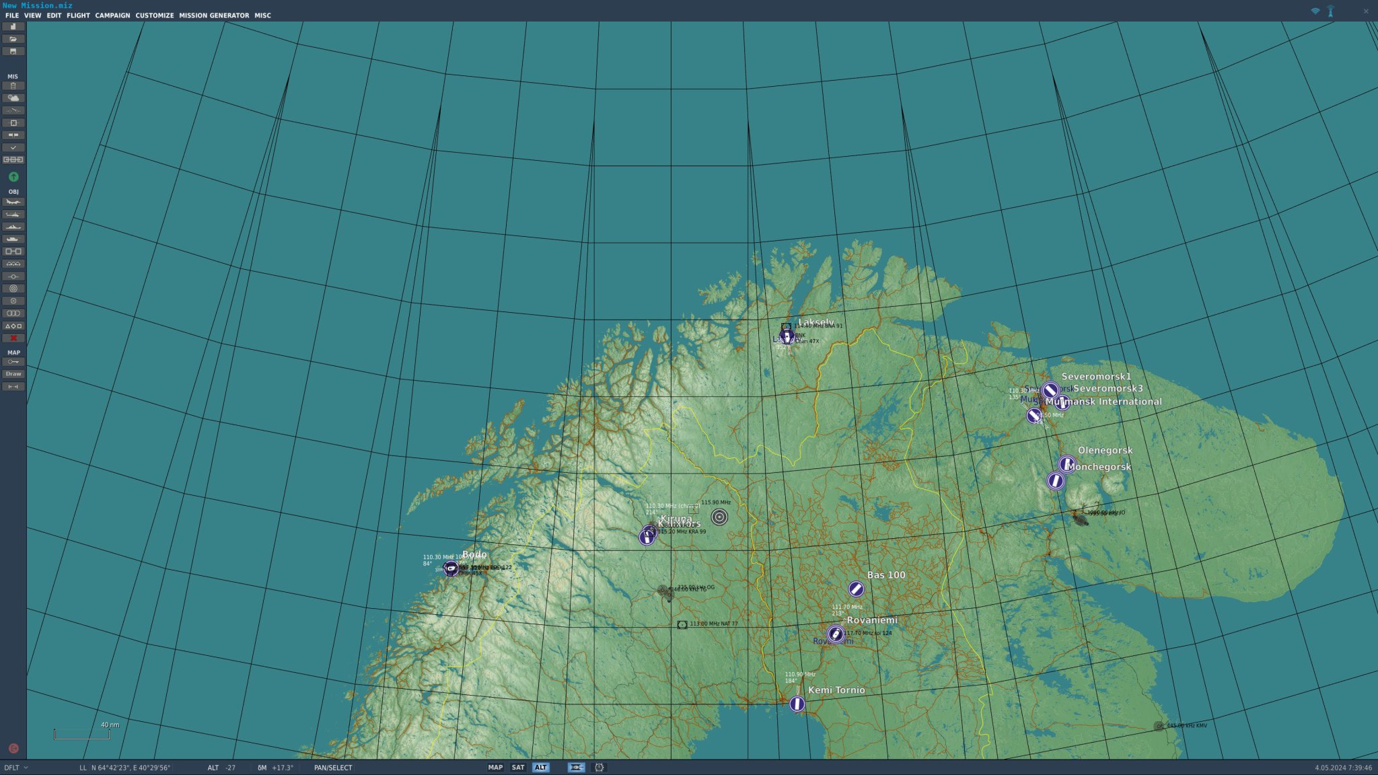
Task: Click the clock icon in the bottom bar
Action: pyautogui.click(x=599, y=767)
